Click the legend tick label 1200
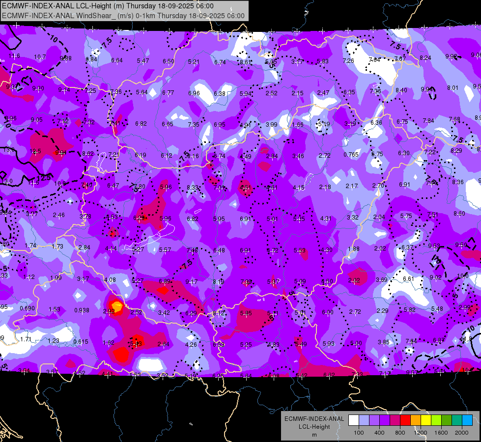The width and height of the screenshot is (481, 442). pyautogui.click(x=421, y=433)
